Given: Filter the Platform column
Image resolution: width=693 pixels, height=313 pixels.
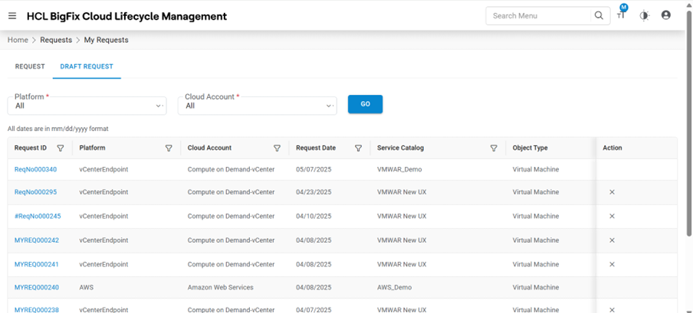Looking at the screenshot, I should (169, 148).
